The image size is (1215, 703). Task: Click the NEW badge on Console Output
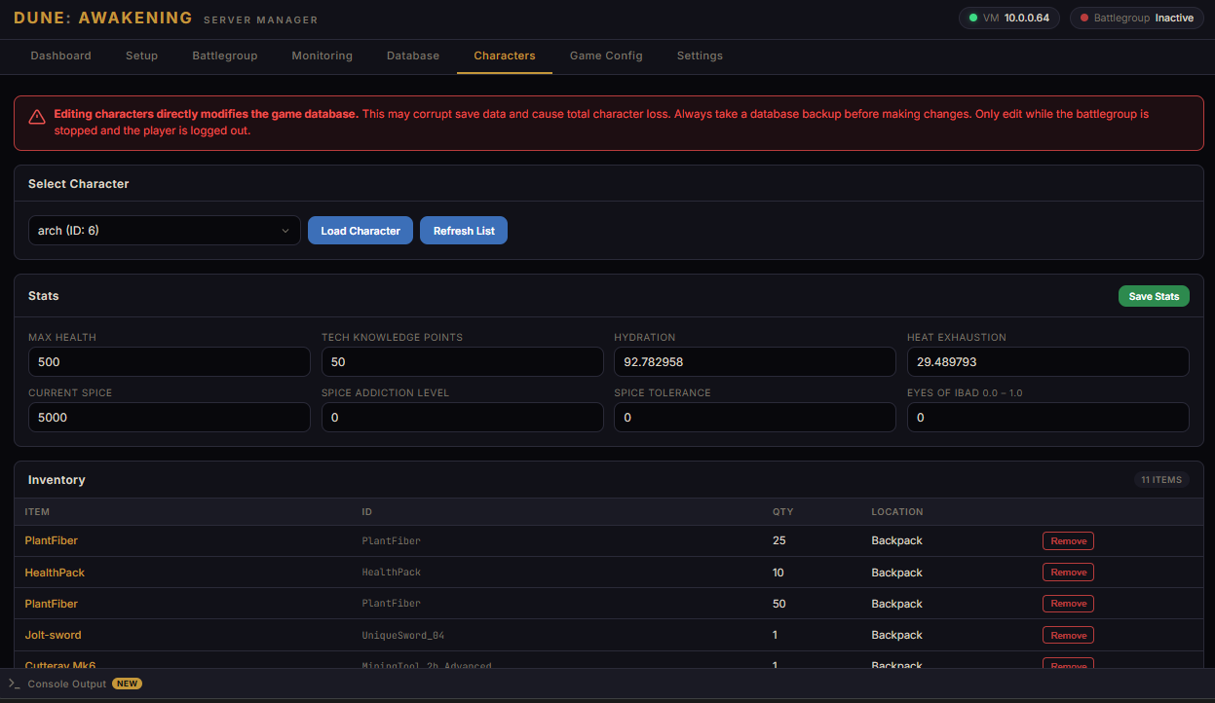tap(127, 684)
